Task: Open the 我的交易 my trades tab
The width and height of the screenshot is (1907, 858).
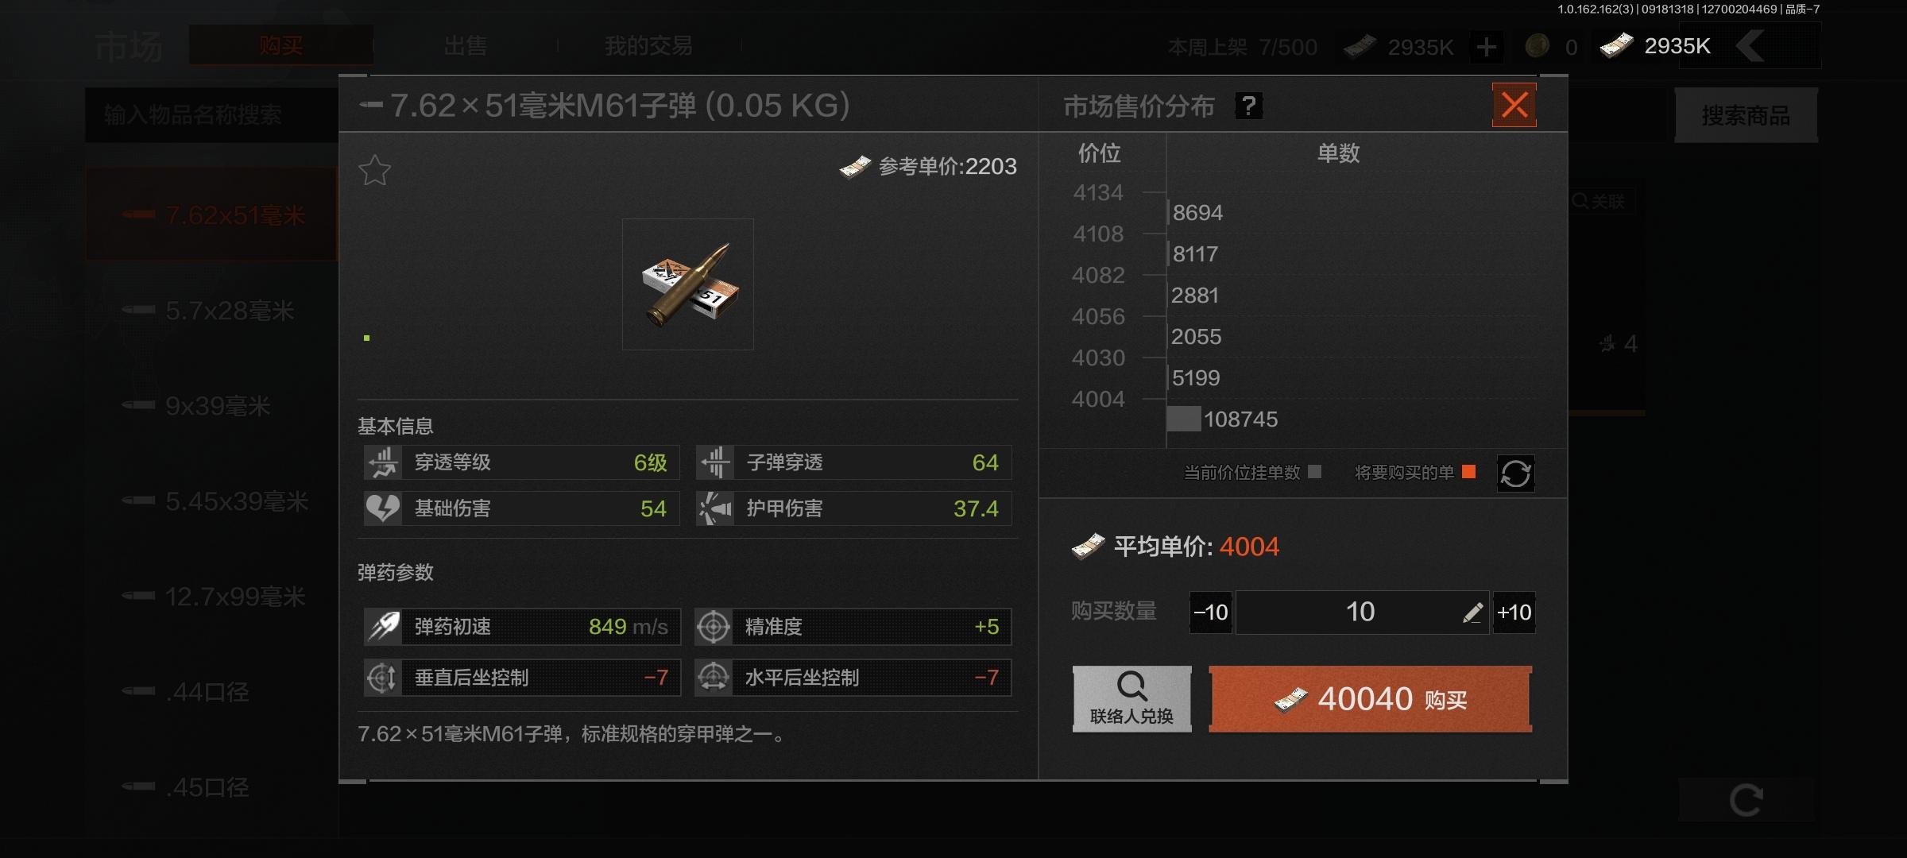Action: [x=649, y=46]
